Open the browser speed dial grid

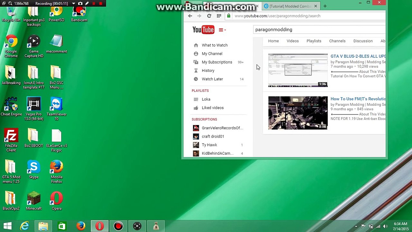click(219, 16)
